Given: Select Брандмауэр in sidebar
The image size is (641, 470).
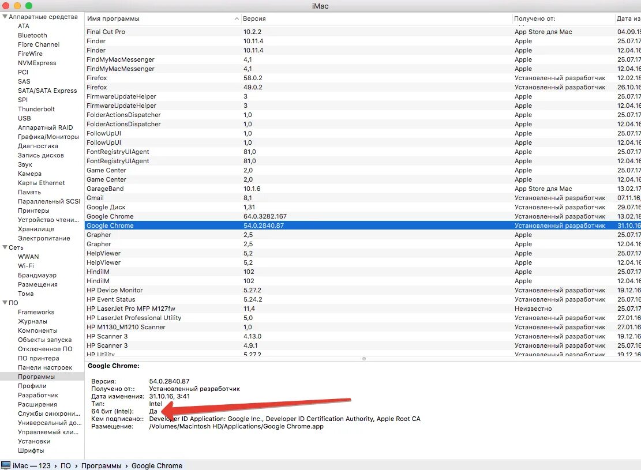Looking at the screenshot, I should [x=37, y=275].
